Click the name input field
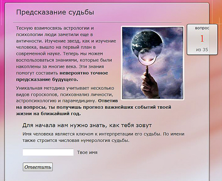Screen dimensions: 222x181 48,152
